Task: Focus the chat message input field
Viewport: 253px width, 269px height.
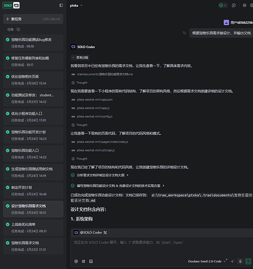Action: point(162,247)
